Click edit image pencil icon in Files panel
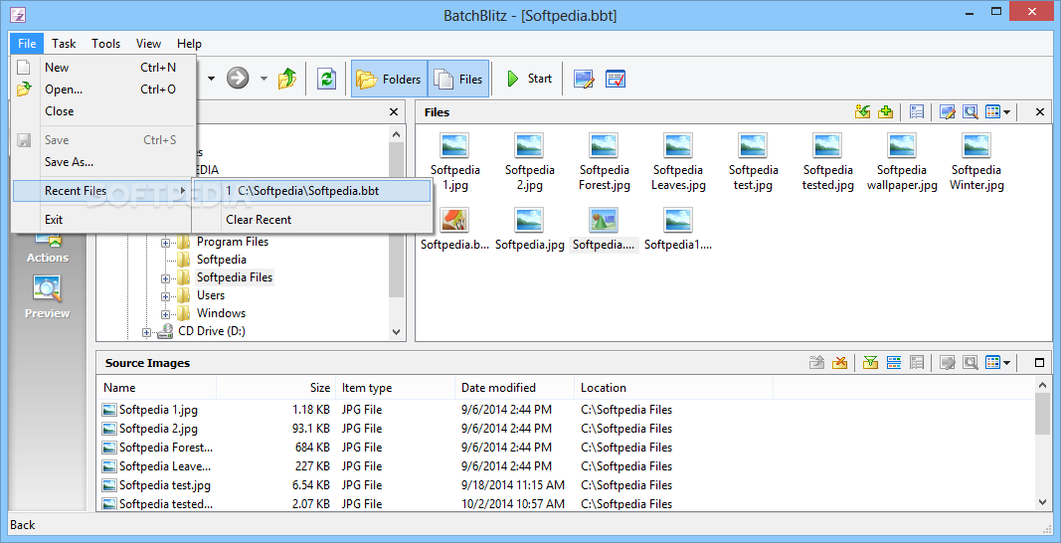The height and width of the screenshot is (543, 1061). [x=948, y=112]
